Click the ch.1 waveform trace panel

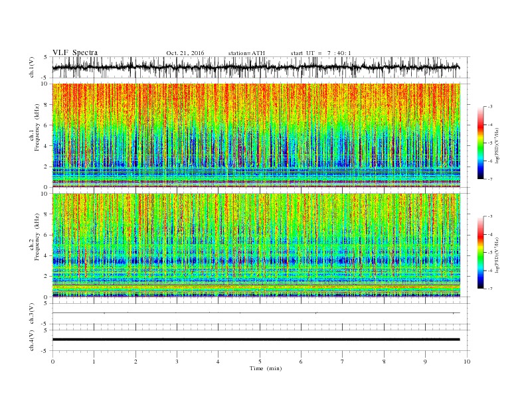pyautogui.click(x=261, y=67)
